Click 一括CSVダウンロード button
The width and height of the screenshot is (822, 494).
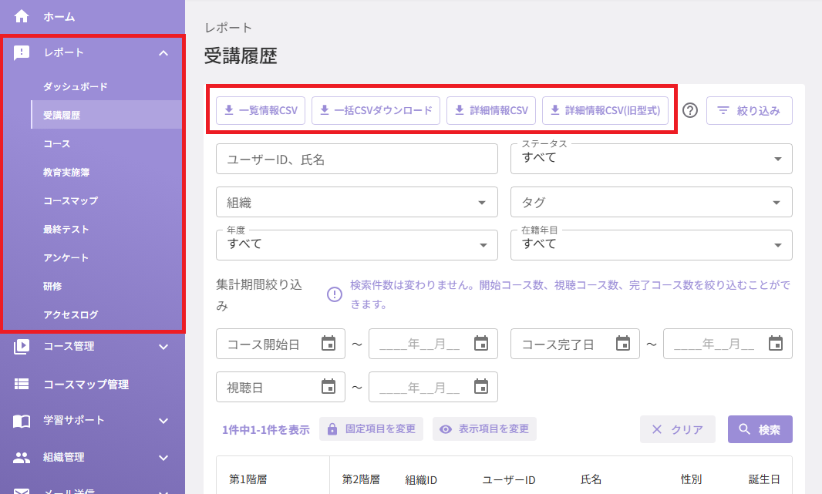point(376,110)
